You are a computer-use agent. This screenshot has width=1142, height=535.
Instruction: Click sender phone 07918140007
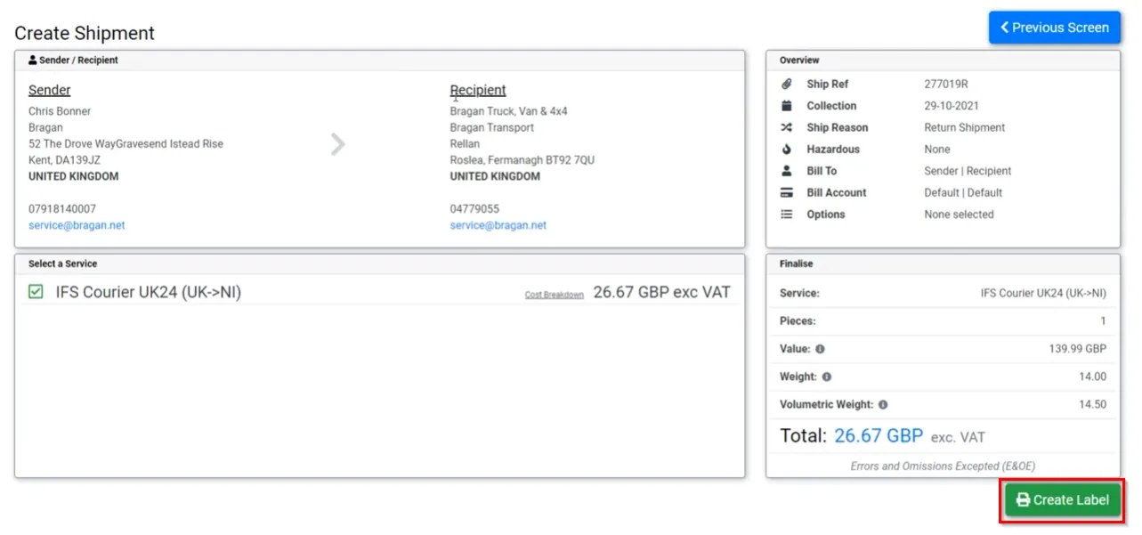tap(62, 209)
